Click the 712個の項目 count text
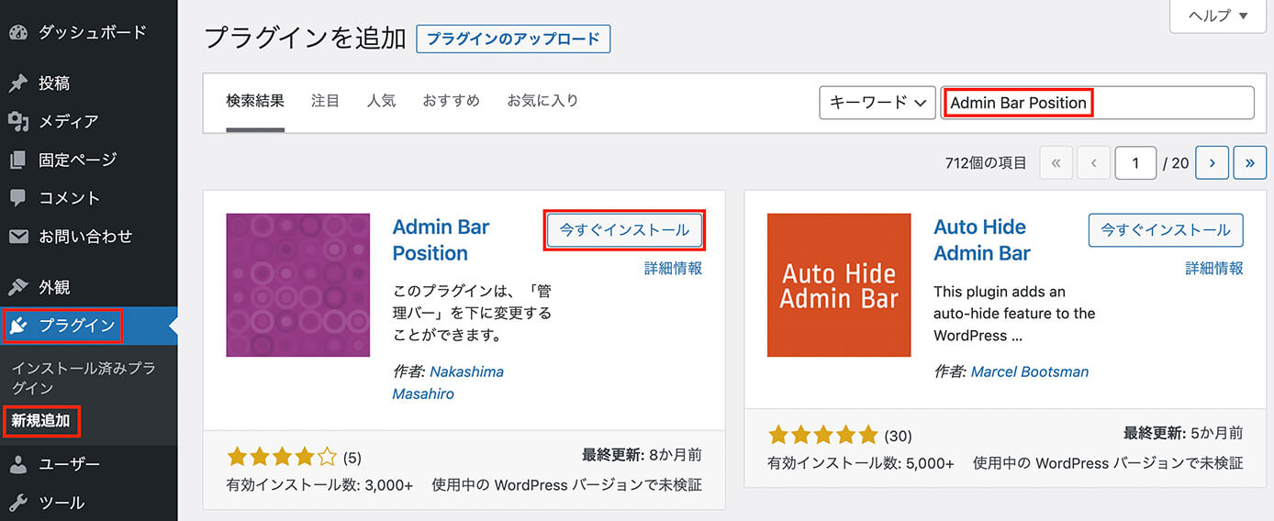The width and height of the screenshot is (1274, 521). tap(986, 163)
